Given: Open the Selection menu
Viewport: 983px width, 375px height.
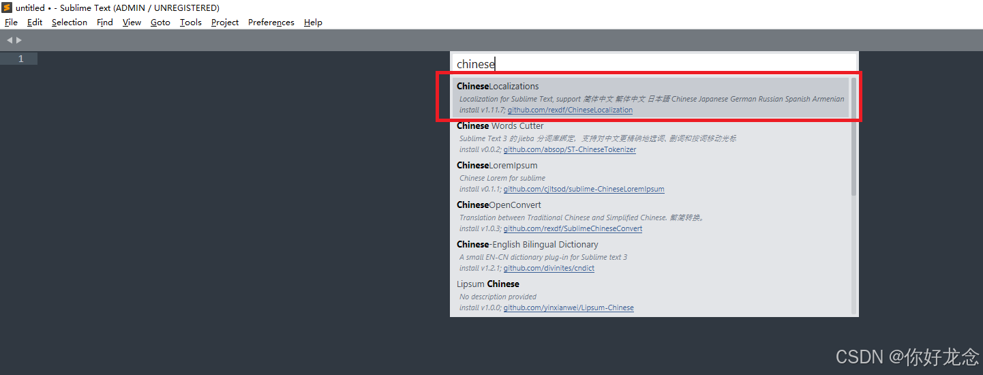Looking at the screenshot, I should (70, 22).
